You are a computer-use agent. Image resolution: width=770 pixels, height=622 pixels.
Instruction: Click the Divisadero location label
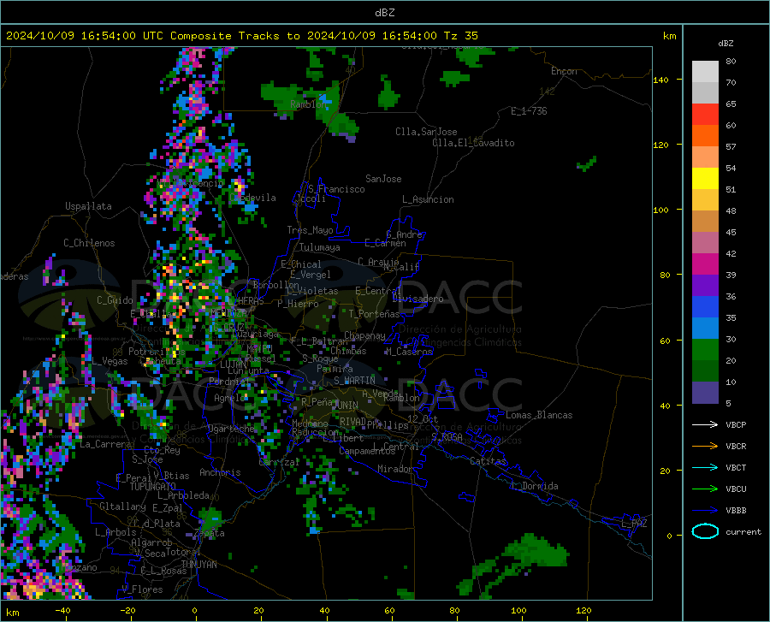click(418, 299)
